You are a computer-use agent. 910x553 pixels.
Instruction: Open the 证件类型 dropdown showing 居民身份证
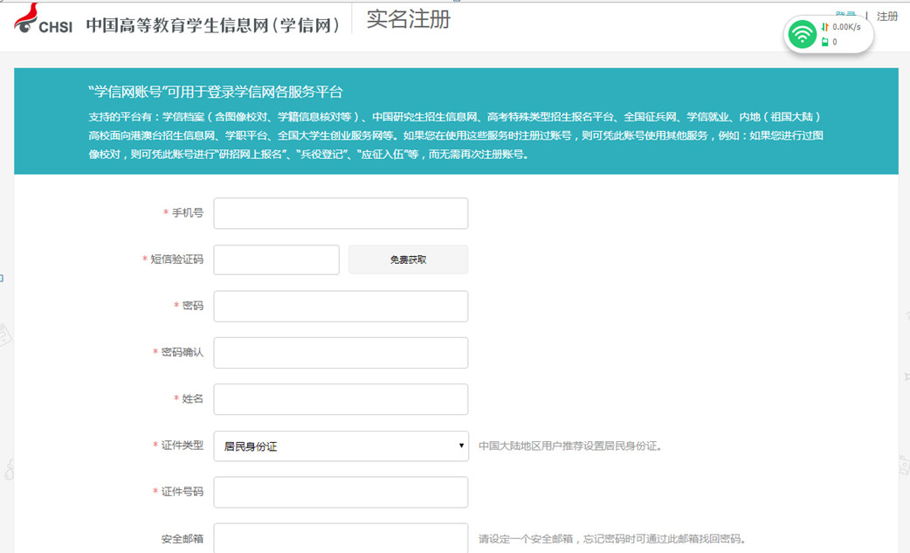tap(341, 446)
